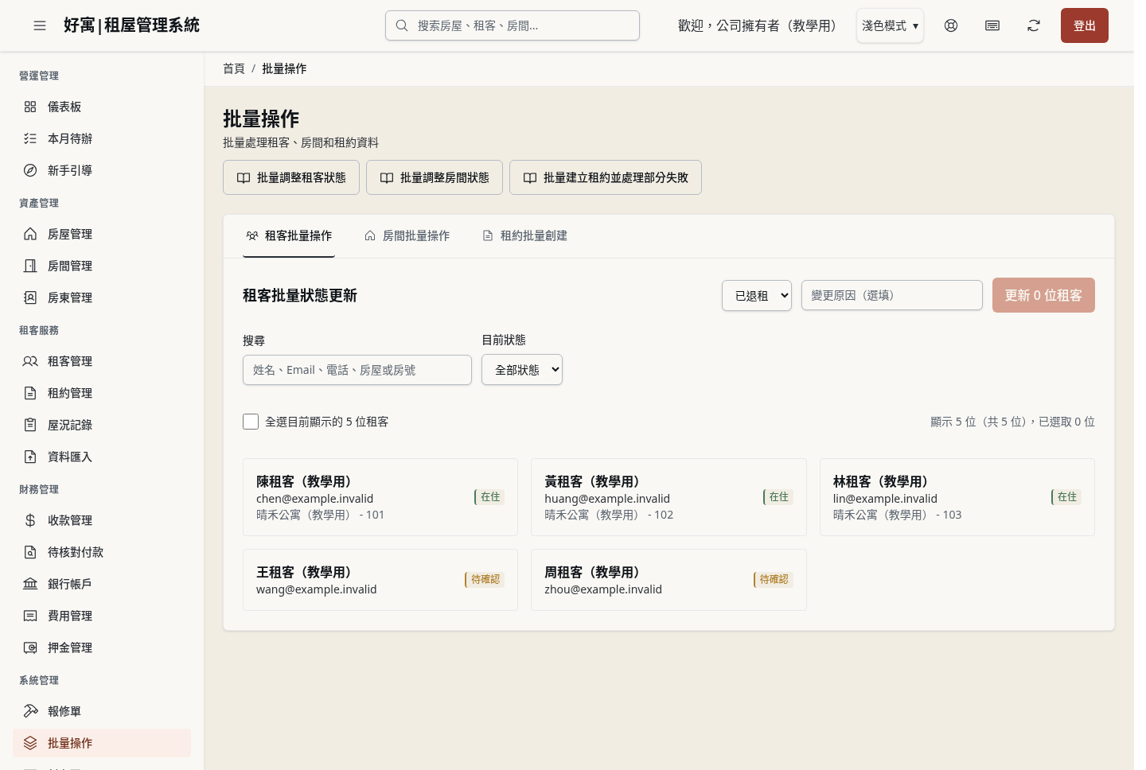Open 儀表板 dashboard icon in sidebar
Screen dimensions: 1146x770
(30, 107)
